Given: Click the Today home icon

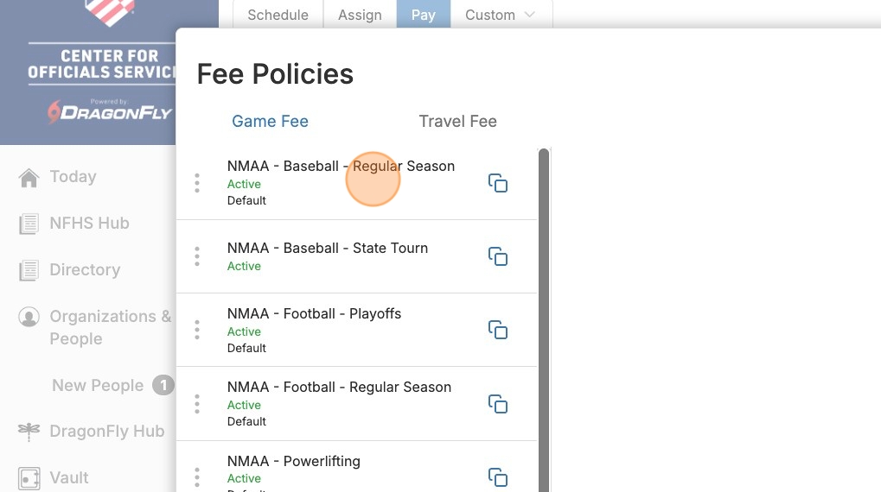Looking at the screenshot, I should 29,178.
